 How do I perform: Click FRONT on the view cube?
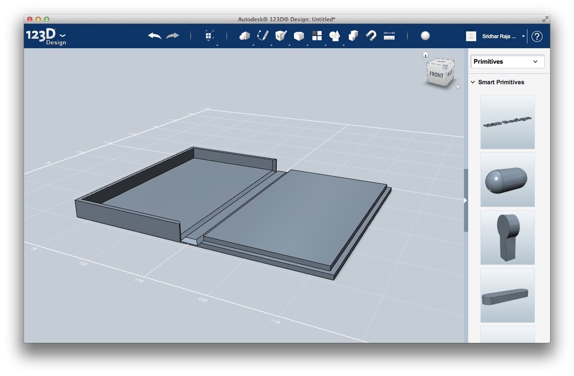click(437, 75)
